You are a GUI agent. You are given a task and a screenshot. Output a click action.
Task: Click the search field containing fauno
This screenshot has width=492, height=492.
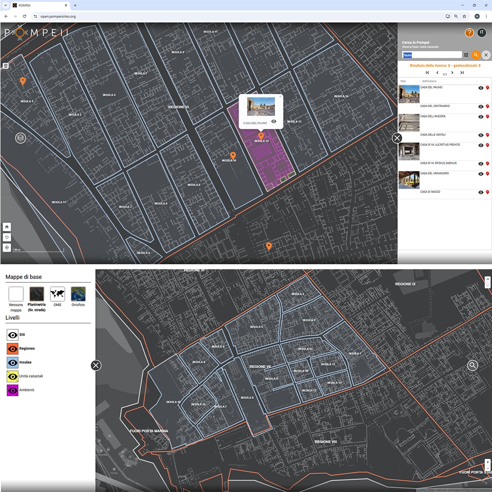[x=432, y=55]
